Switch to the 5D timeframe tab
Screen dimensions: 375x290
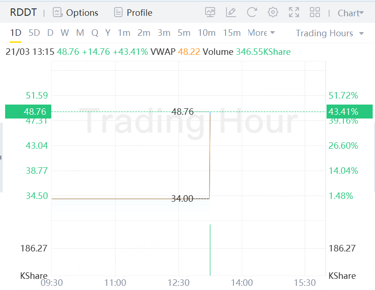tap(34, 33)
